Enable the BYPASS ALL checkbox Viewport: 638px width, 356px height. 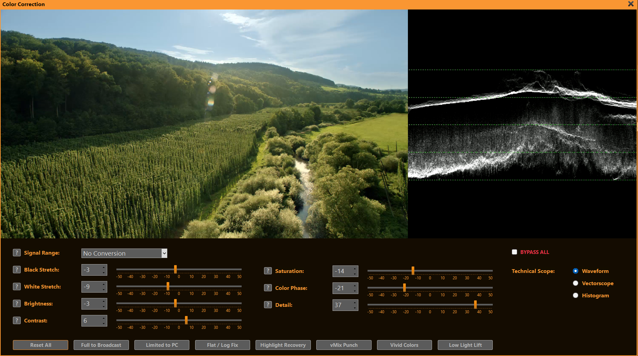pyautogui.click(x=514, y=252)
